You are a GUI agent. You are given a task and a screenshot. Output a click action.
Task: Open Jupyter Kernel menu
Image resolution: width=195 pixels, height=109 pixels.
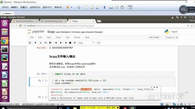point(77,37)
